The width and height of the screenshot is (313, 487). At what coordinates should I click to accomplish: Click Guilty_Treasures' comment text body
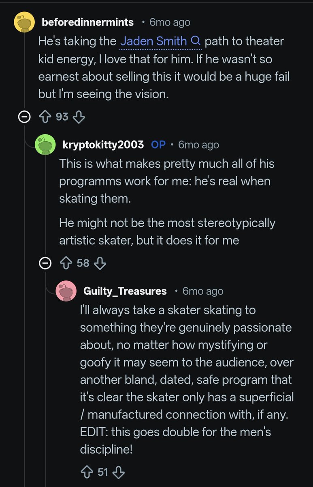point(185,379)
